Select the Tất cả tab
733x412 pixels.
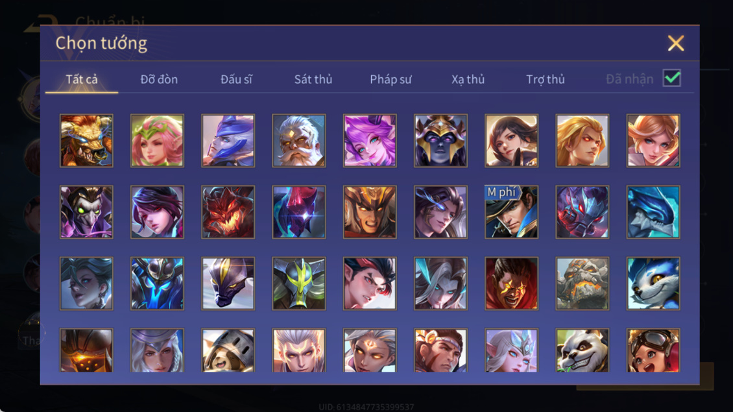(82, 80)
